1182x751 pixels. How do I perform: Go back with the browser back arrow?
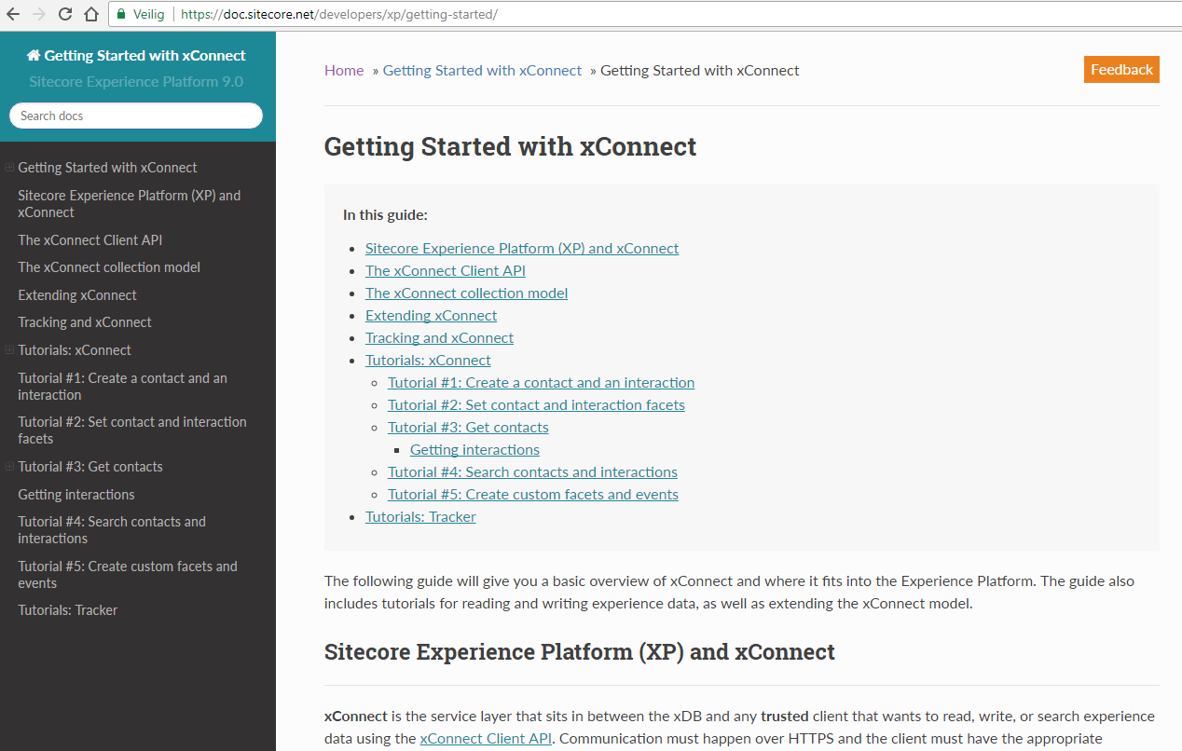(13, 14)
